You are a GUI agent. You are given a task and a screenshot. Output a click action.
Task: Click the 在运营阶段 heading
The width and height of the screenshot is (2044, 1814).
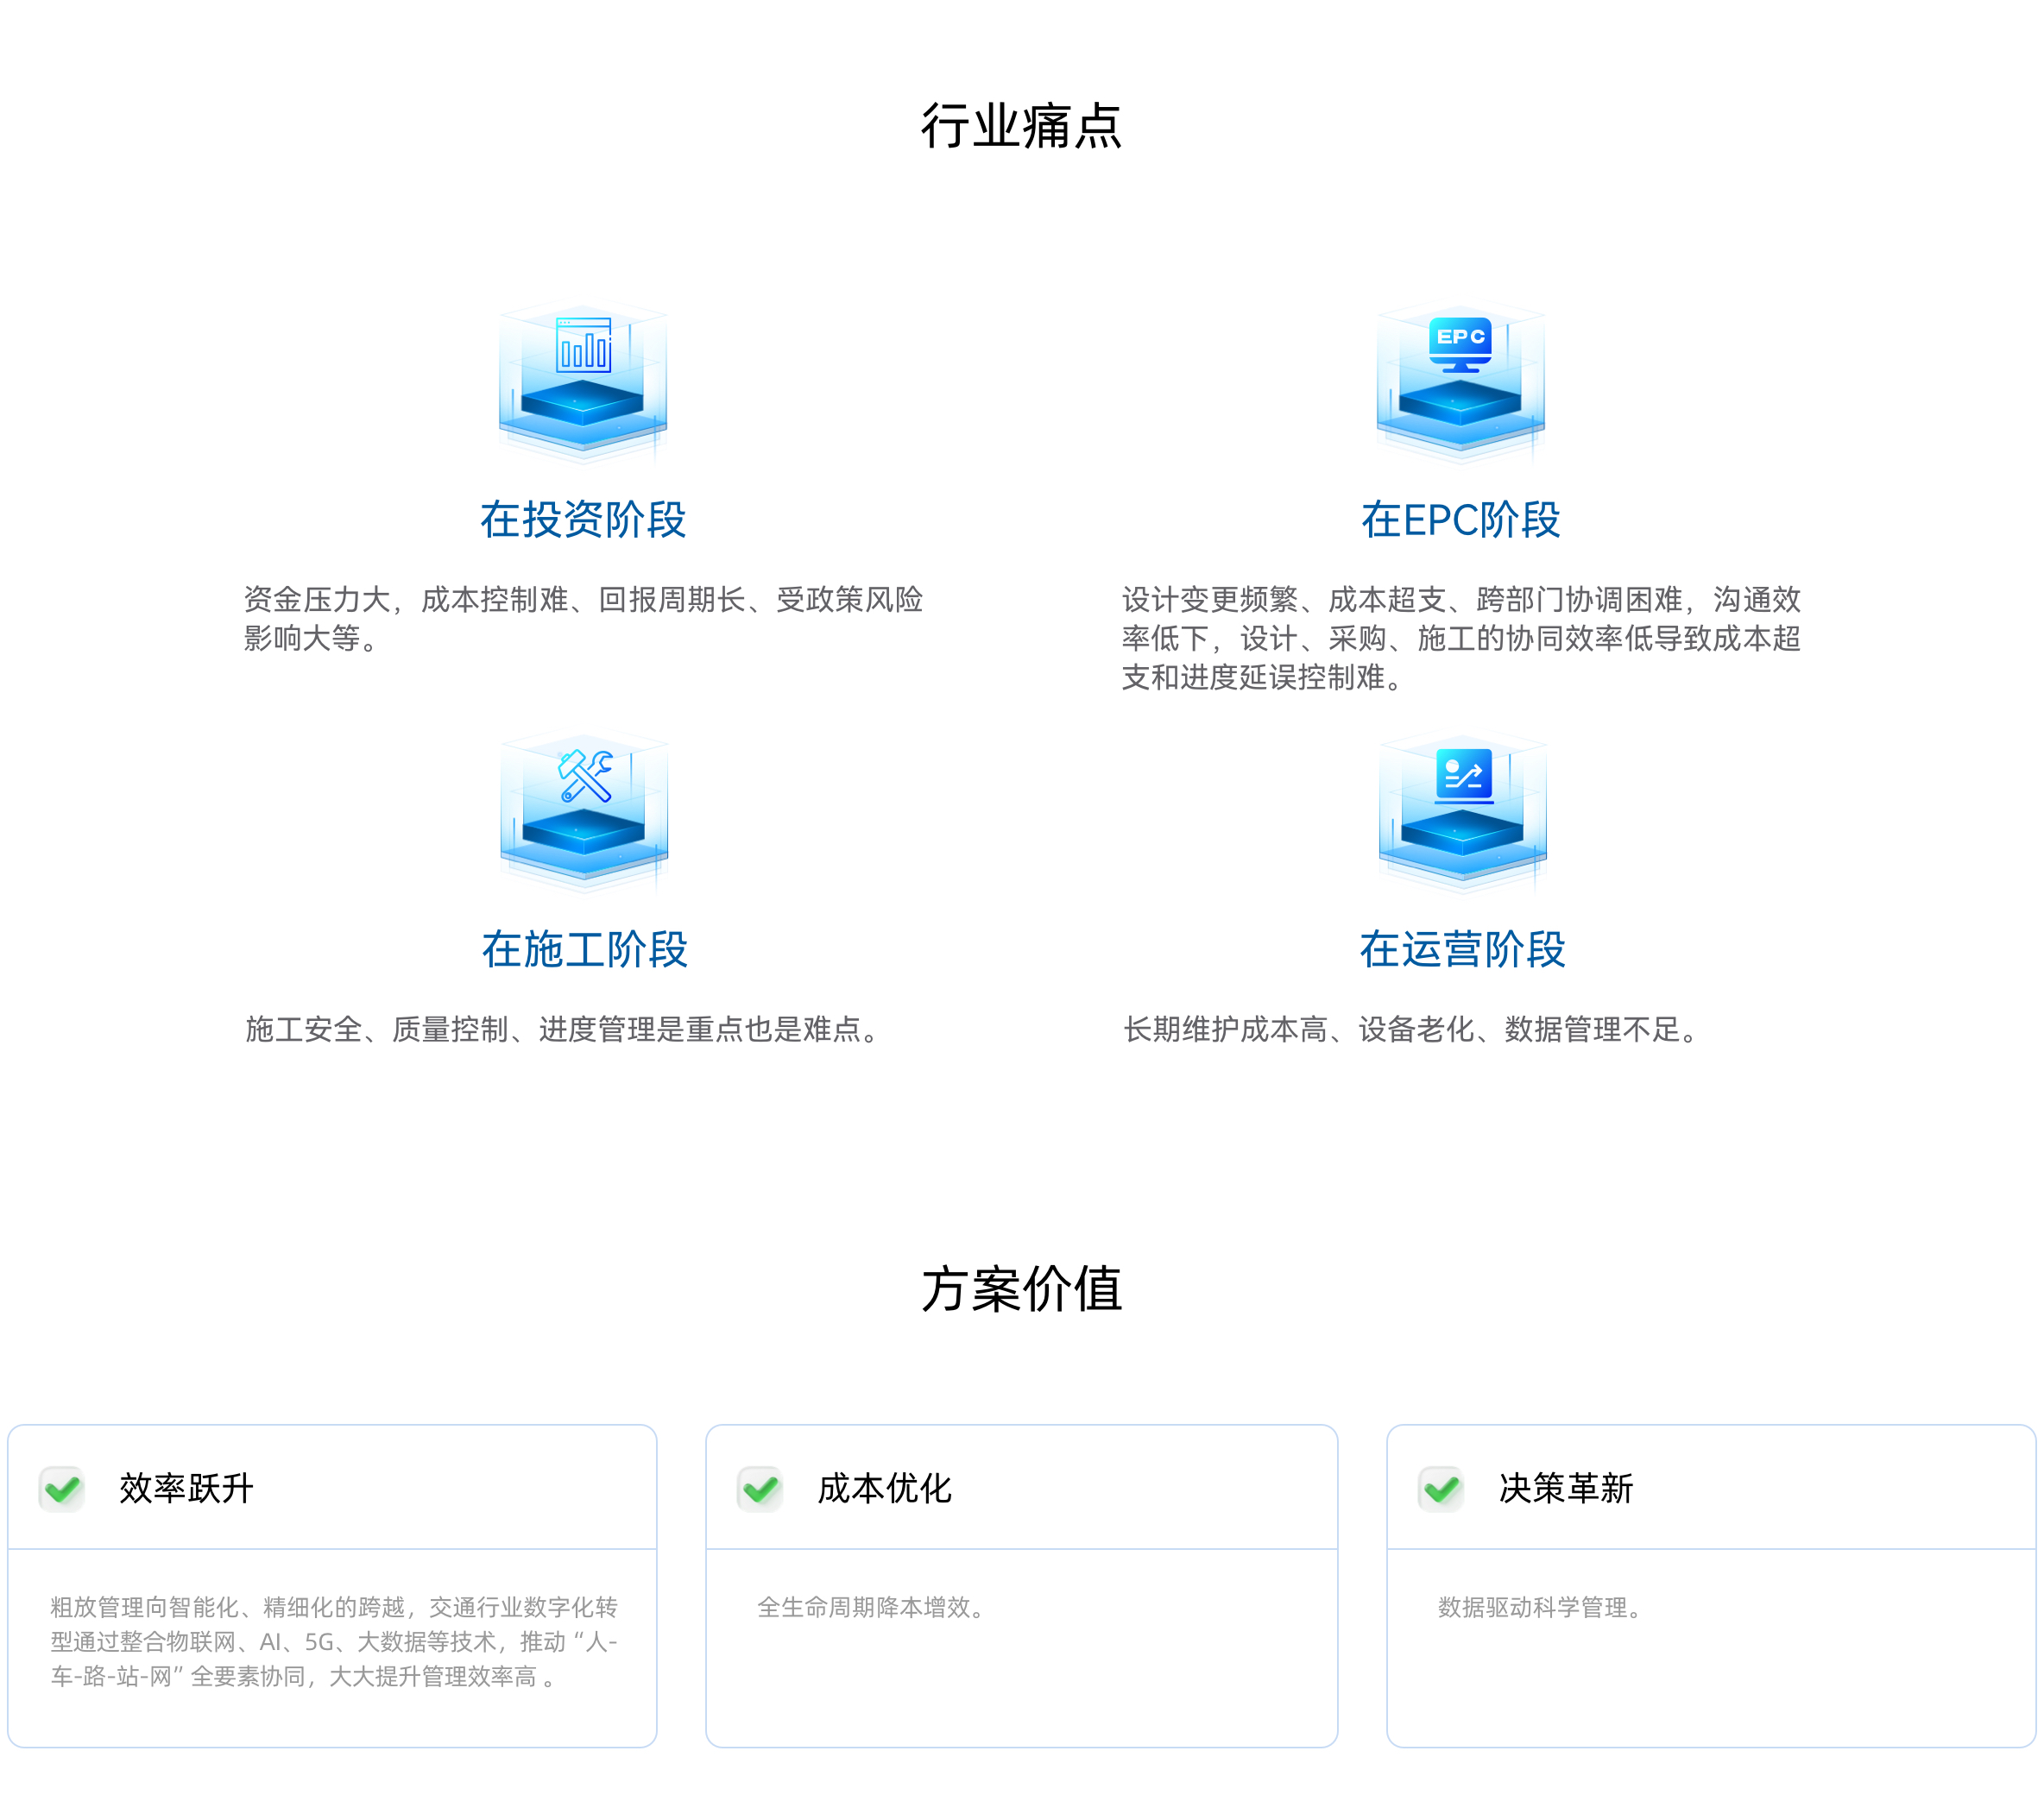1462,949
